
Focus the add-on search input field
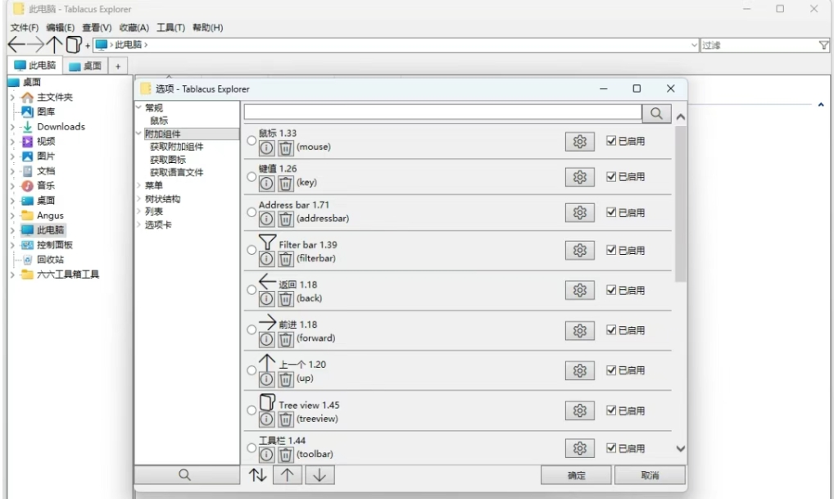(442, 112)
